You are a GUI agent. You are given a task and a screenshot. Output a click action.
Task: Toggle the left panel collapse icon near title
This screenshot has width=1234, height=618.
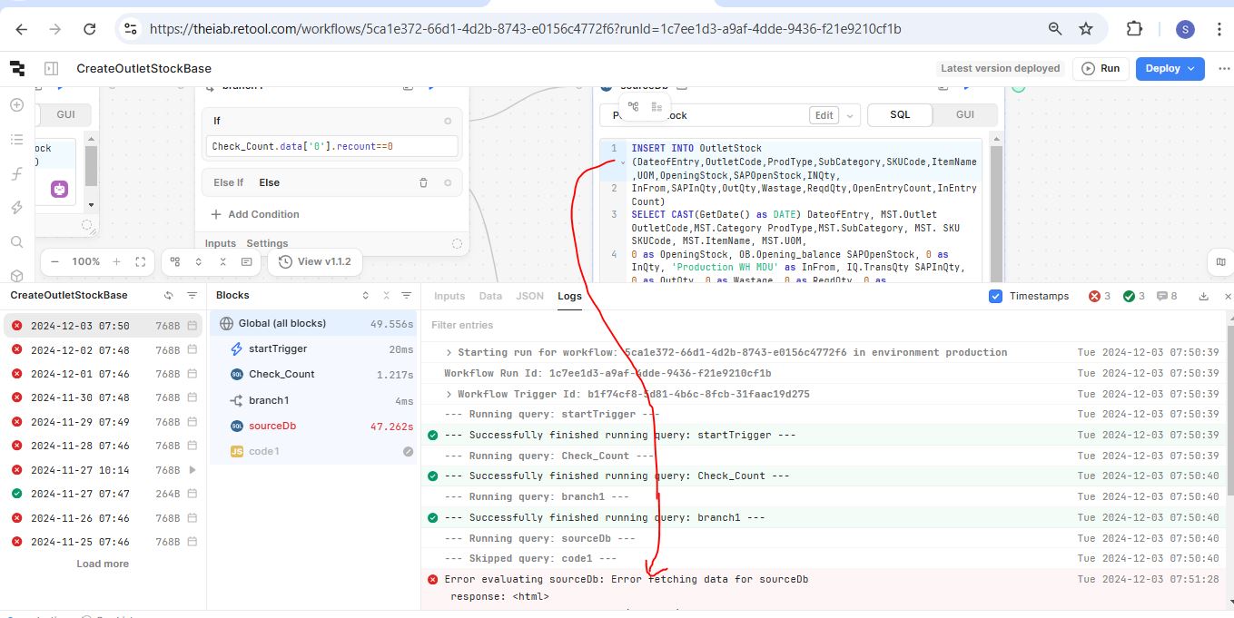(51, 68)
